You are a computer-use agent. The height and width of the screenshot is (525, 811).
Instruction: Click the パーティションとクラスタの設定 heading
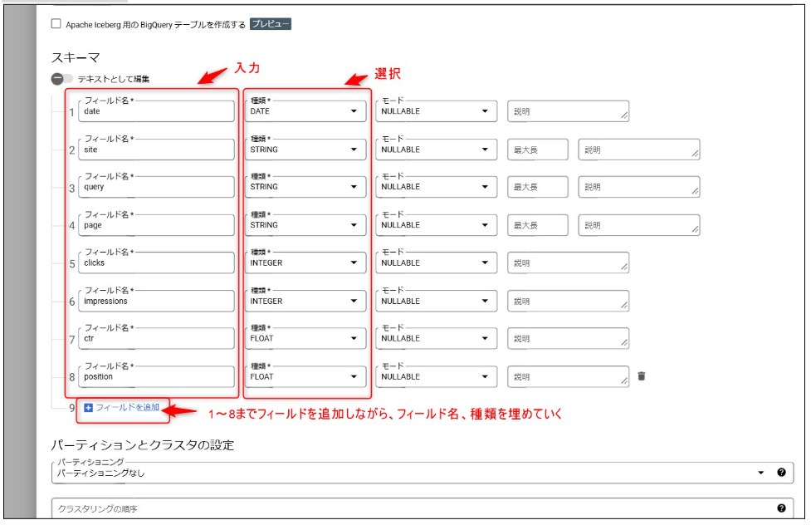point(142,444)
